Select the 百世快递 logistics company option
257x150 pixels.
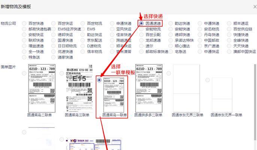(x=24, y=24)
